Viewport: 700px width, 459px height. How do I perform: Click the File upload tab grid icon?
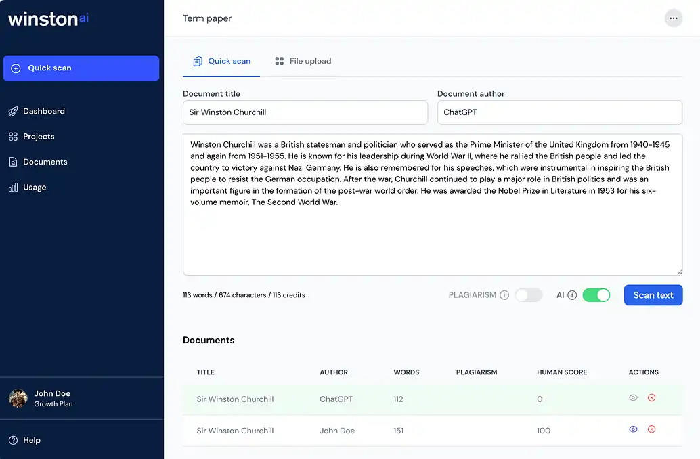click(280, 61)
